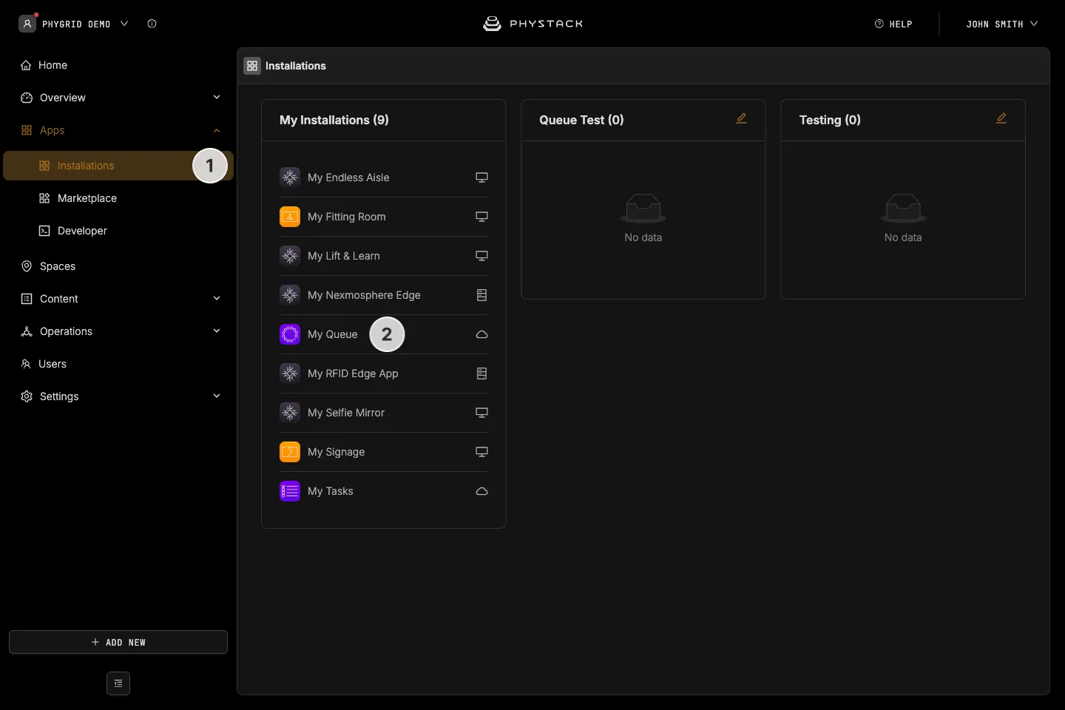1065x710 pixels.
Task: Open Spaces in sidebar
Action: click(x=118, y=266)
